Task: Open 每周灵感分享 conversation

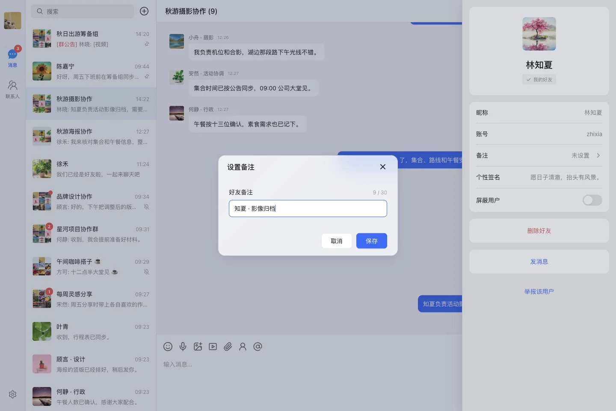Action: tap(91, 299)
